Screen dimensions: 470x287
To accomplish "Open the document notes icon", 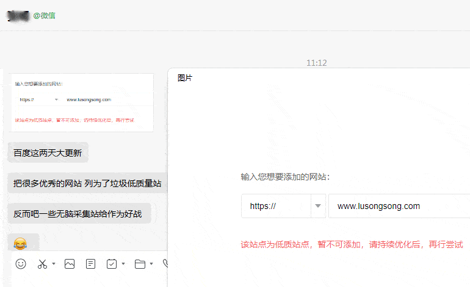I will tap(90, 264).
